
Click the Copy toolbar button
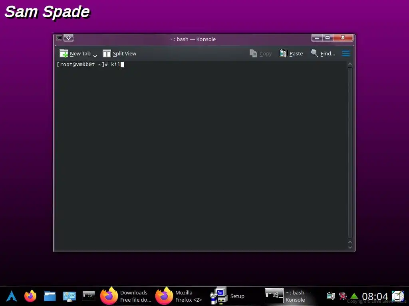pyautogui.click(x=260, y=54)
